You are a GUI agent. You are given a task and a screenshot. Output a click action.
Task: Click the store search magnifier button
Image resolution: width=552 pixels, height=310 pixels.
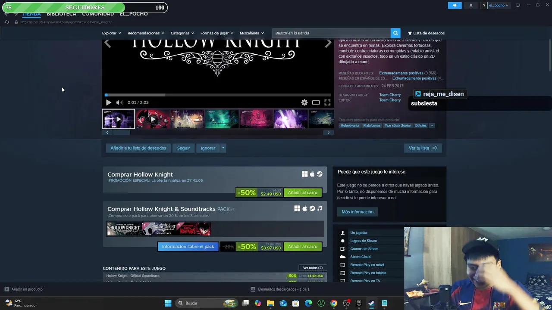pos(395,33)
